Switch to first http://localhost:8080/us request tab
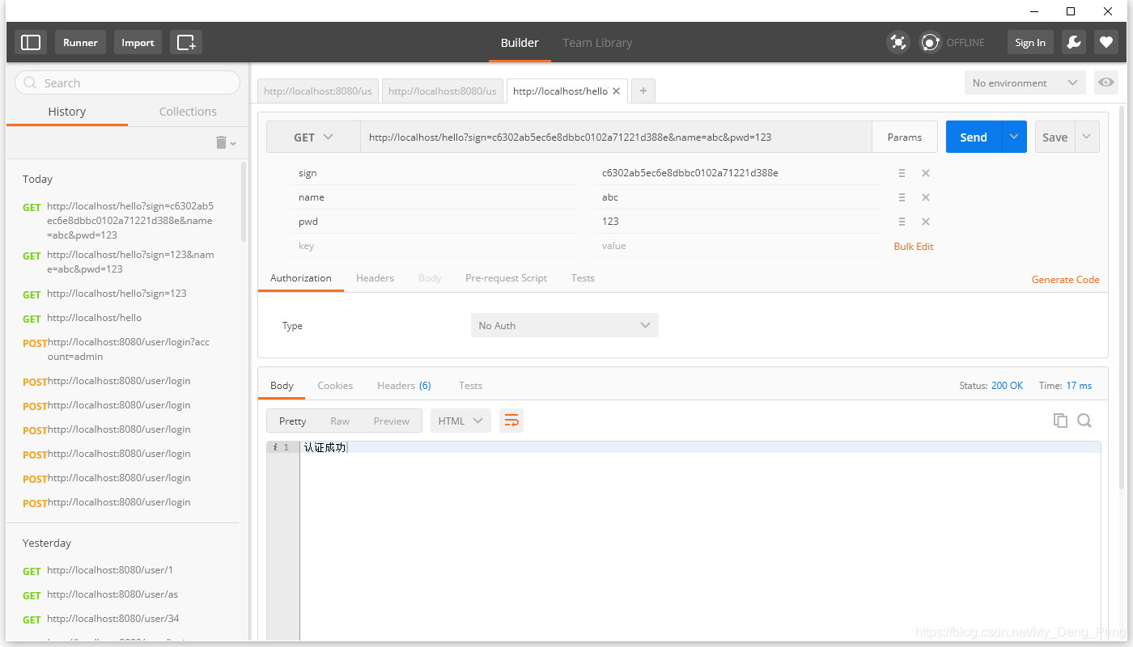 click(x=318, y=91)
